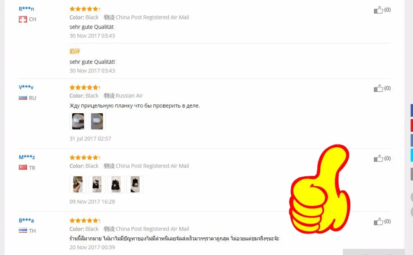The width and height of the screenshot is (413, 255).
Task: Click the Swiss flag icon next to CH
Action: point(23,19)
